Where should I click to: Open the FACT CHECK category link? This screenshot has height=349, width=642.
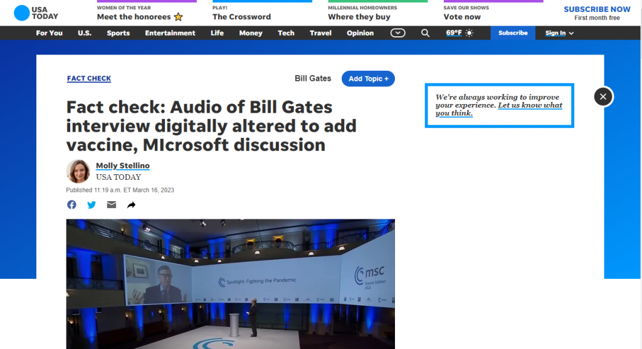89,78
